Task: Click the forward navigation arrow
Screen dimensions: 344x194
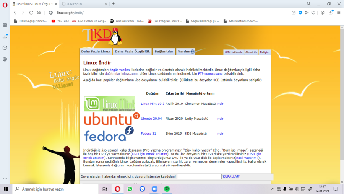Action: click(23, 13)
